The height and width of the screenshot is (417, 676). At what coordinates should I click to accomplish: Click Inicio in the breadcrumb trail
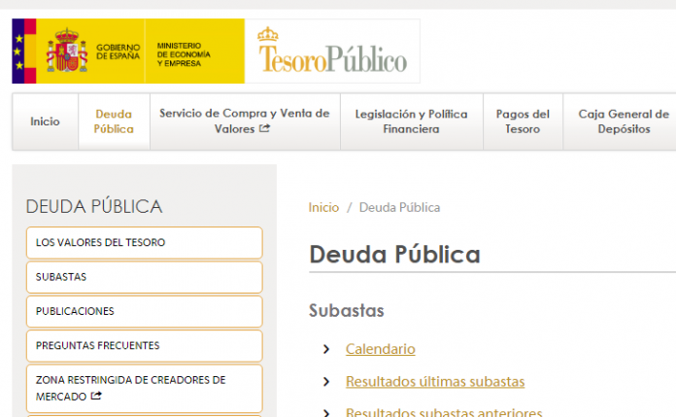tap(323, 207)
